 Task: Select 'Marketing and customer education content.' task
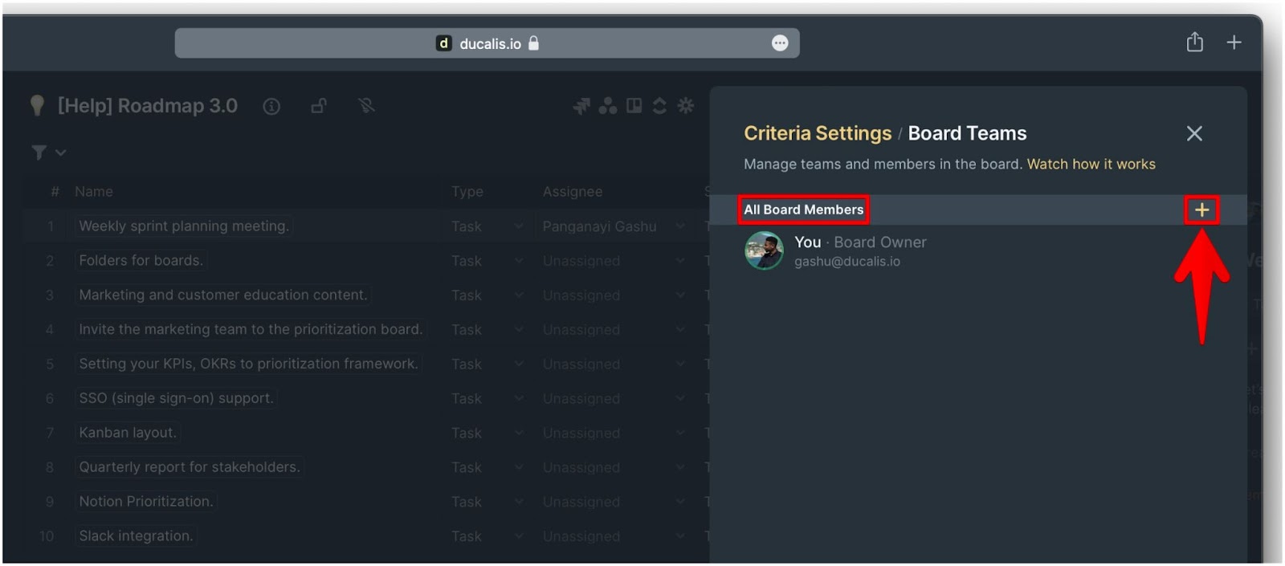click(x=223, y=295)
